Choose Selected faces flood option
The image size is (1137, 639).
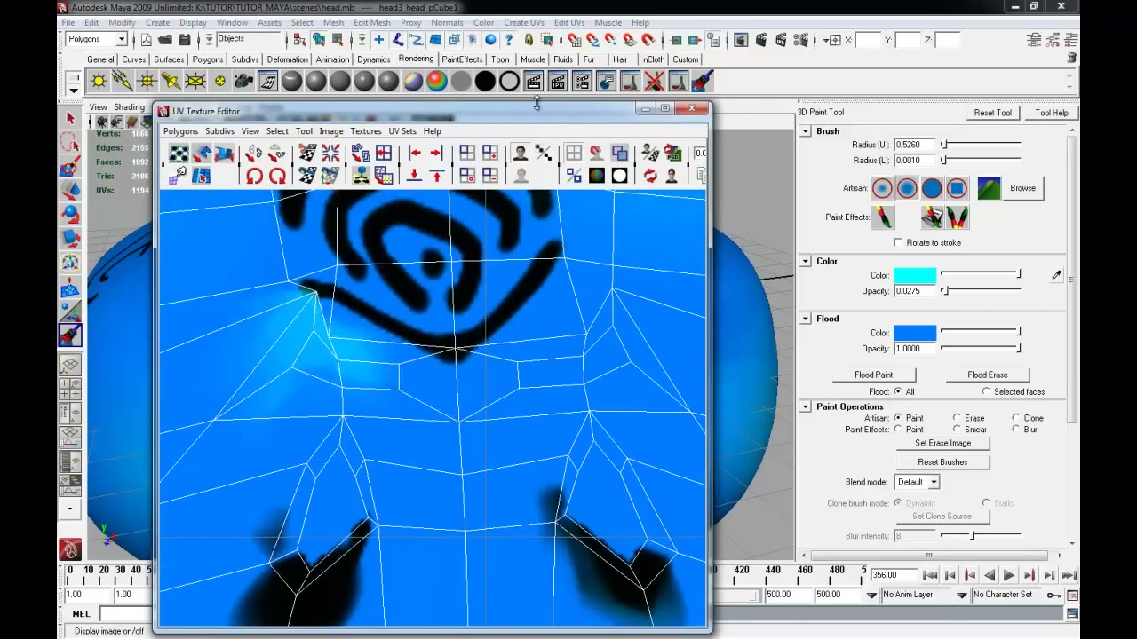986,391
